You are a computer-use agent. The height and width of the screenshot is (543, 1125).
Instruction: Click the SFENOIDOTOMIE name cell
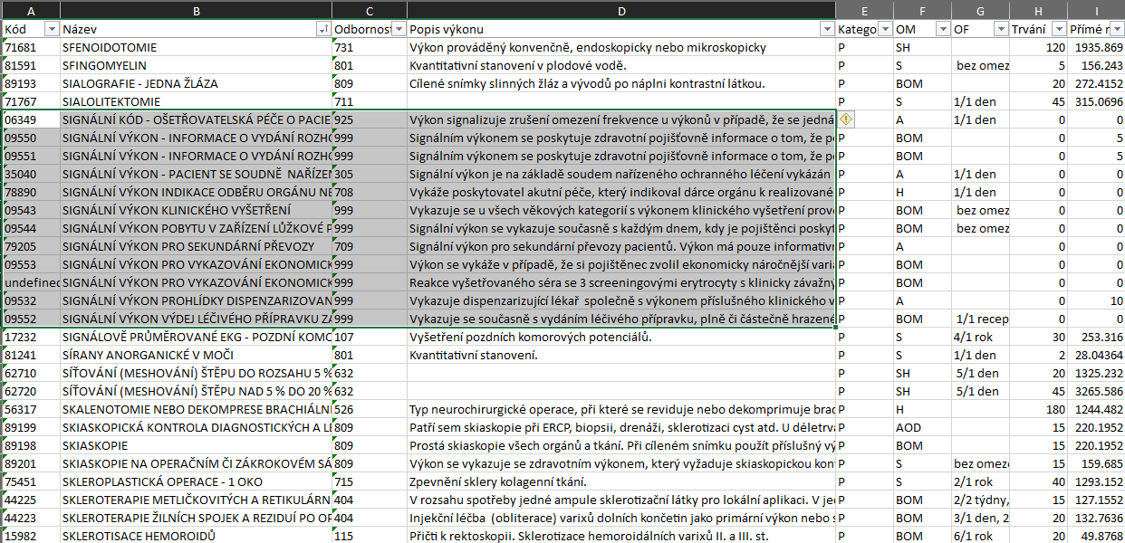pos(197,47)
